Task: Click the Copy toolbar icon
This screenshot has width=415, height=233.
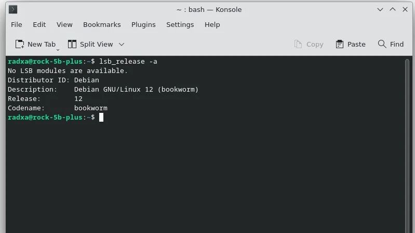Action: 298,45
